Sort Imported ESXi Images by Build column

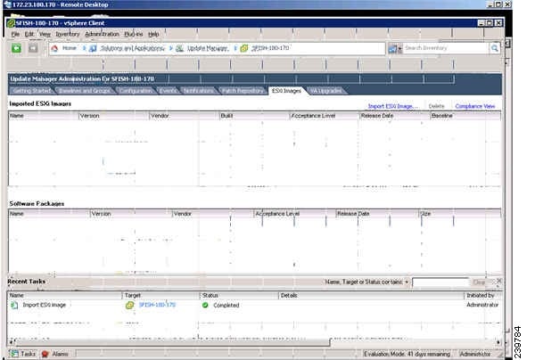click(x=254, y=116)
